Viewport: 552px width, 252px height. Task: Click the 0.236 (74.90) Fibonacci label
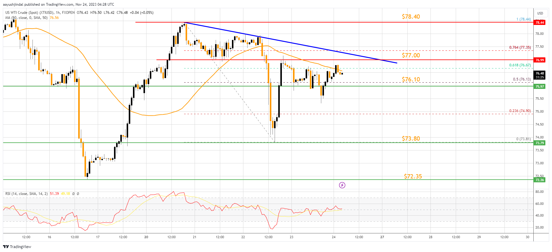click(520, 111)
